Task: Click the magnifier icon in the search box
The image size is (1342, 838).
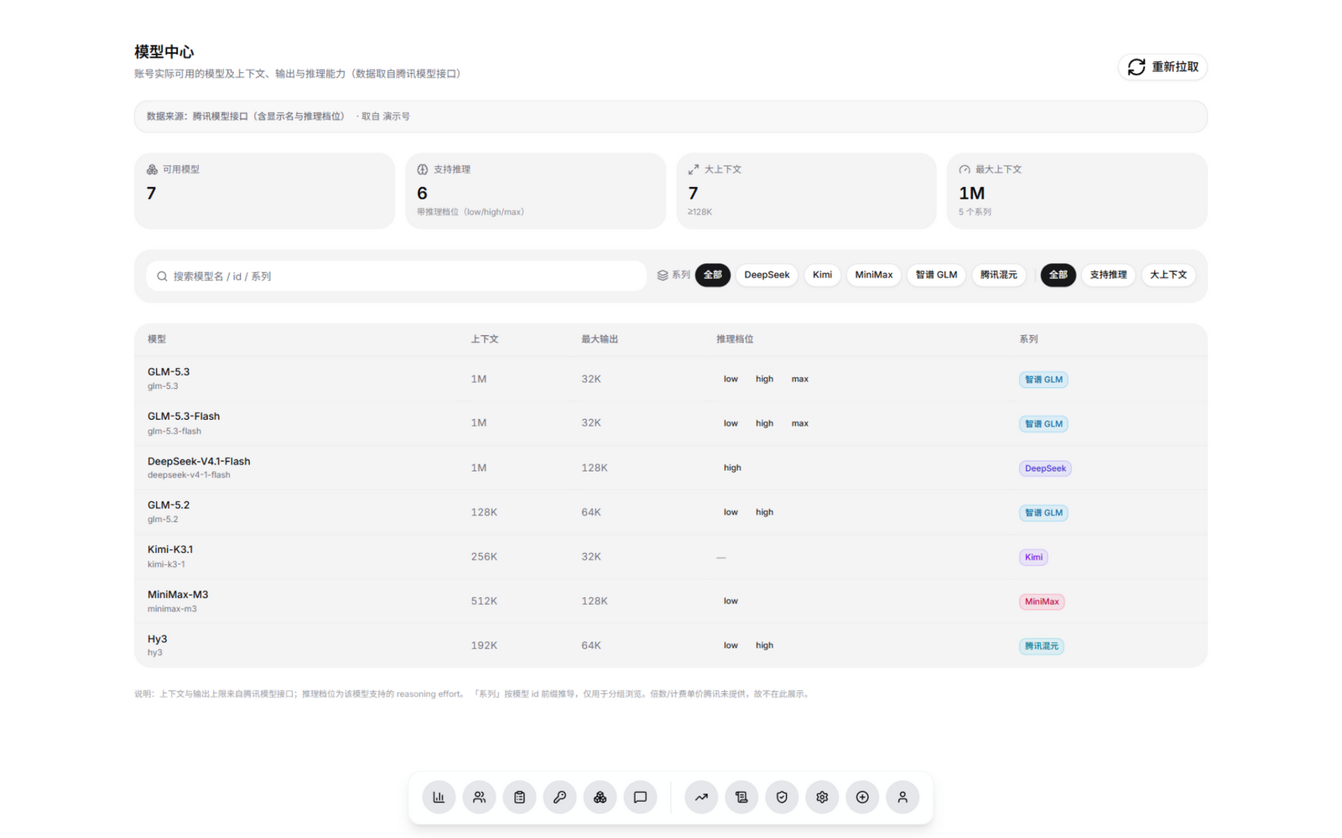Action: click(x=162, y=276)
